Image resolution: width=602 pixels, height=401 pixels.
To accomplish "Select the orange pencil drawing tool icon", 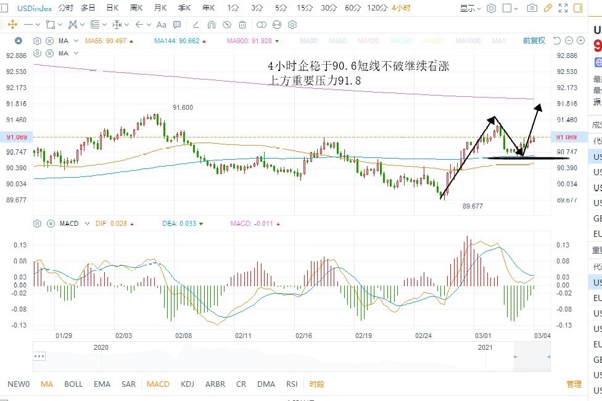I will pos(548,9).
